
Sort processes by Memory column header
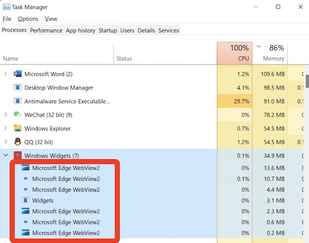273,53
